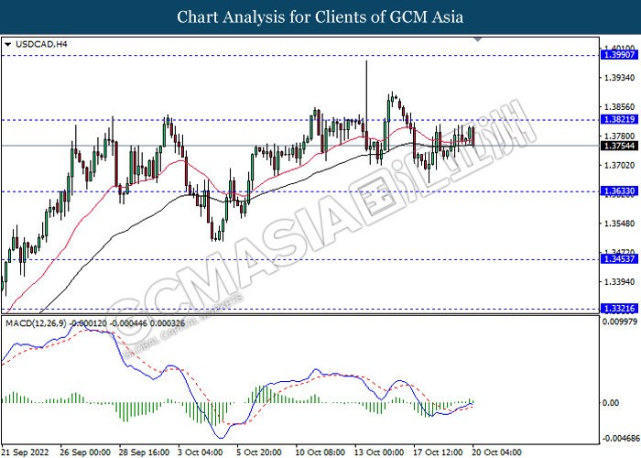
Task: Click the 1.38560 axis price value
Action: click(619, 107)
